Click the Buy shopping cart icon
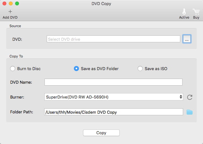This screenshot has height=144, width=203. [x=196, y=12]
